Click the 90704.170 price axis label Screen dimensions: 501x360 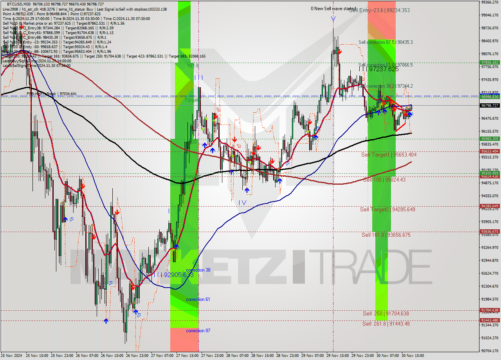pyautogui.click(x=490, y=351)
